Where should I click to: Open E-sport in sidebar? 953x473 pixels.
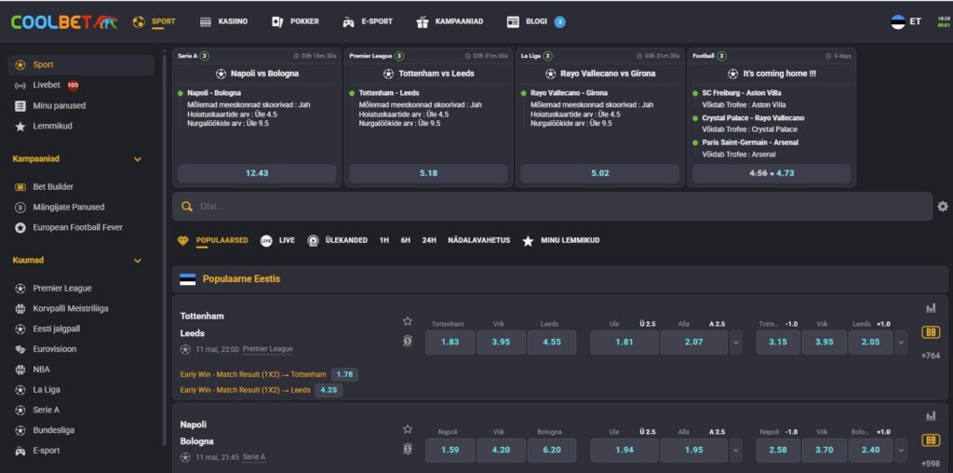point(47,451)
